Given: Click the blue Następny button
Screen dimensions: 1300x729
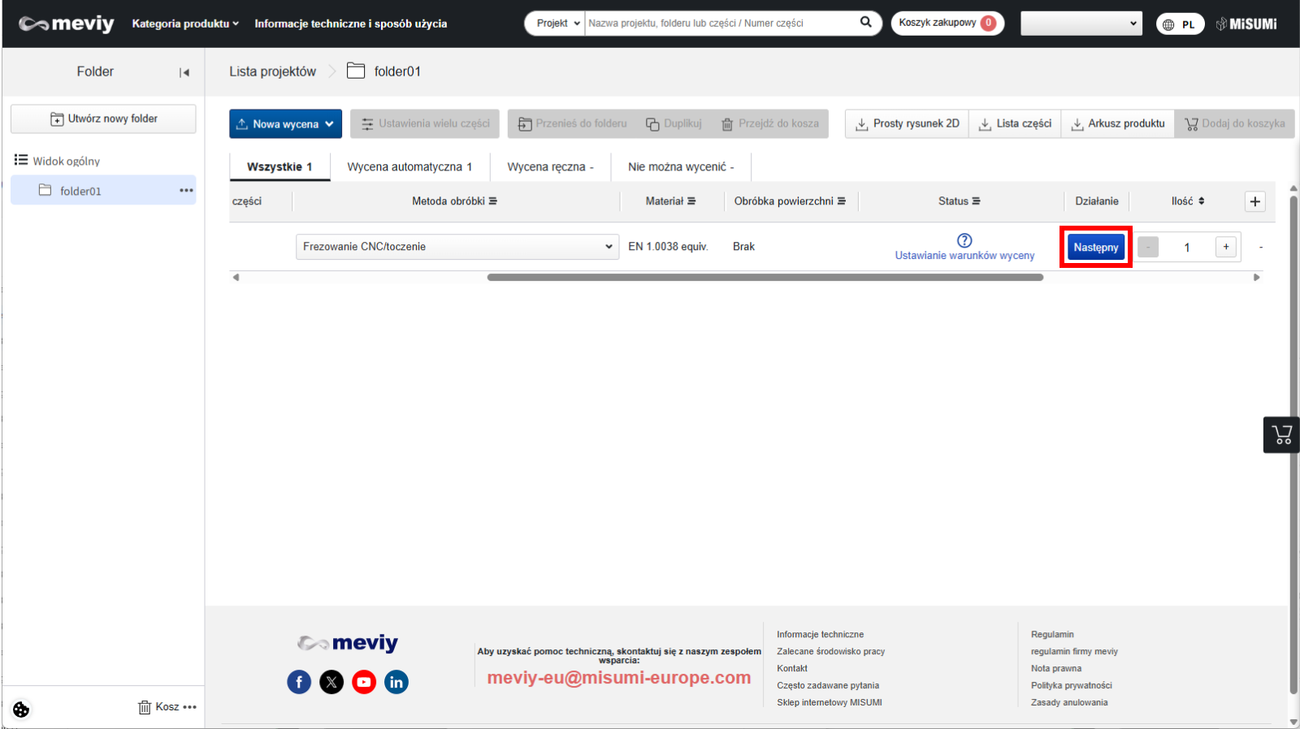Looking at the screenshot, I should click(1095, 248).
